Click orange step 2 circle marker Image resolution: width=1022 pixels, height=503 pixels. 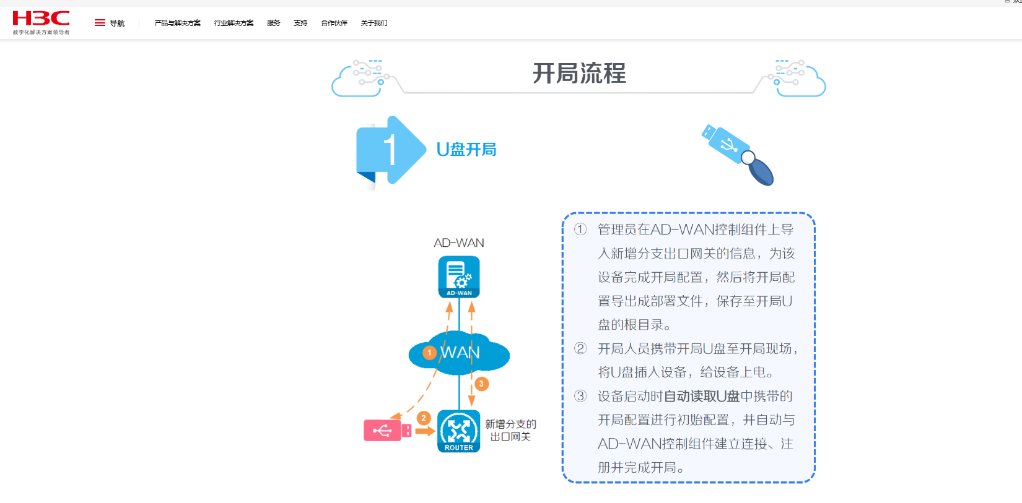(424, 418)
